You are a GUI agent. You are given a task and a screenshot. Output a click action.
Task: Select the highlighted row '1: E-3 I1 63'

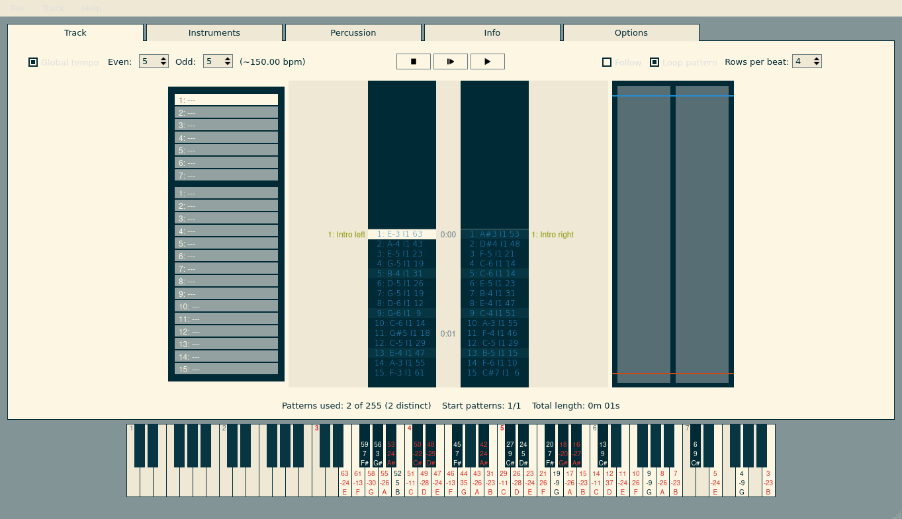(x=402, y=234)
